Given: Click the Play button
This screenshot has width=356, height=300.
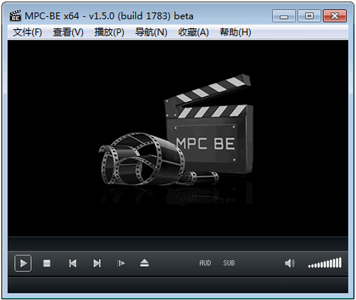Looking at the screenshot, I should click(x=23, y=263).
